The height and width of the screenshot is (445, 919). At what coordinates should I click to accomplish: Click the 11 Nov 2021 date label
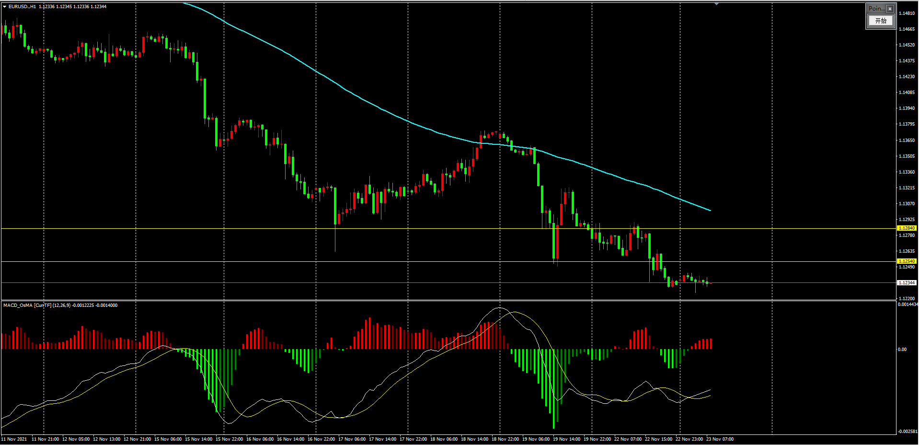click(x=14, y=439)
